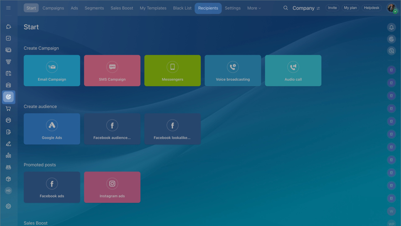Open the user profile avatar
Screen dimensions: 401x226
tap(391, 8)
